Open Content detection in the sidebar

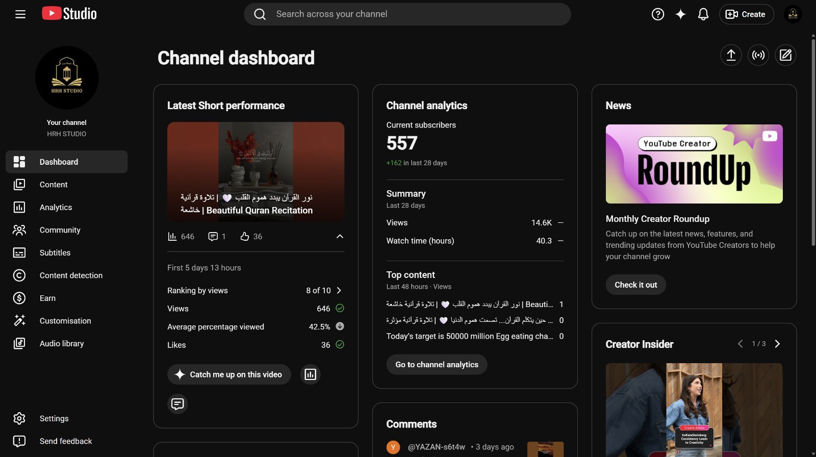pos(67,275)
